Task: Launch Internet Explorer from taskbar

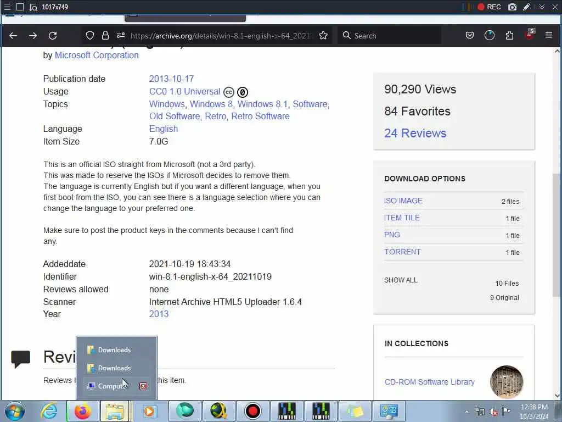Action: pyautogui.click(x=49, y=411)
